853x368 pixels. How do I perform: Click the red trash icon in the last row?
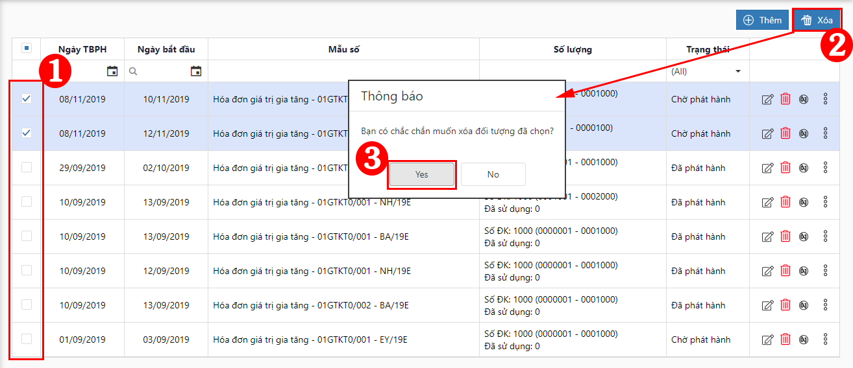tap(785, 339)
